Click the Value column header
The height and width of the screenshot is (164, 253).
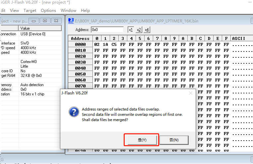point(40,28)
